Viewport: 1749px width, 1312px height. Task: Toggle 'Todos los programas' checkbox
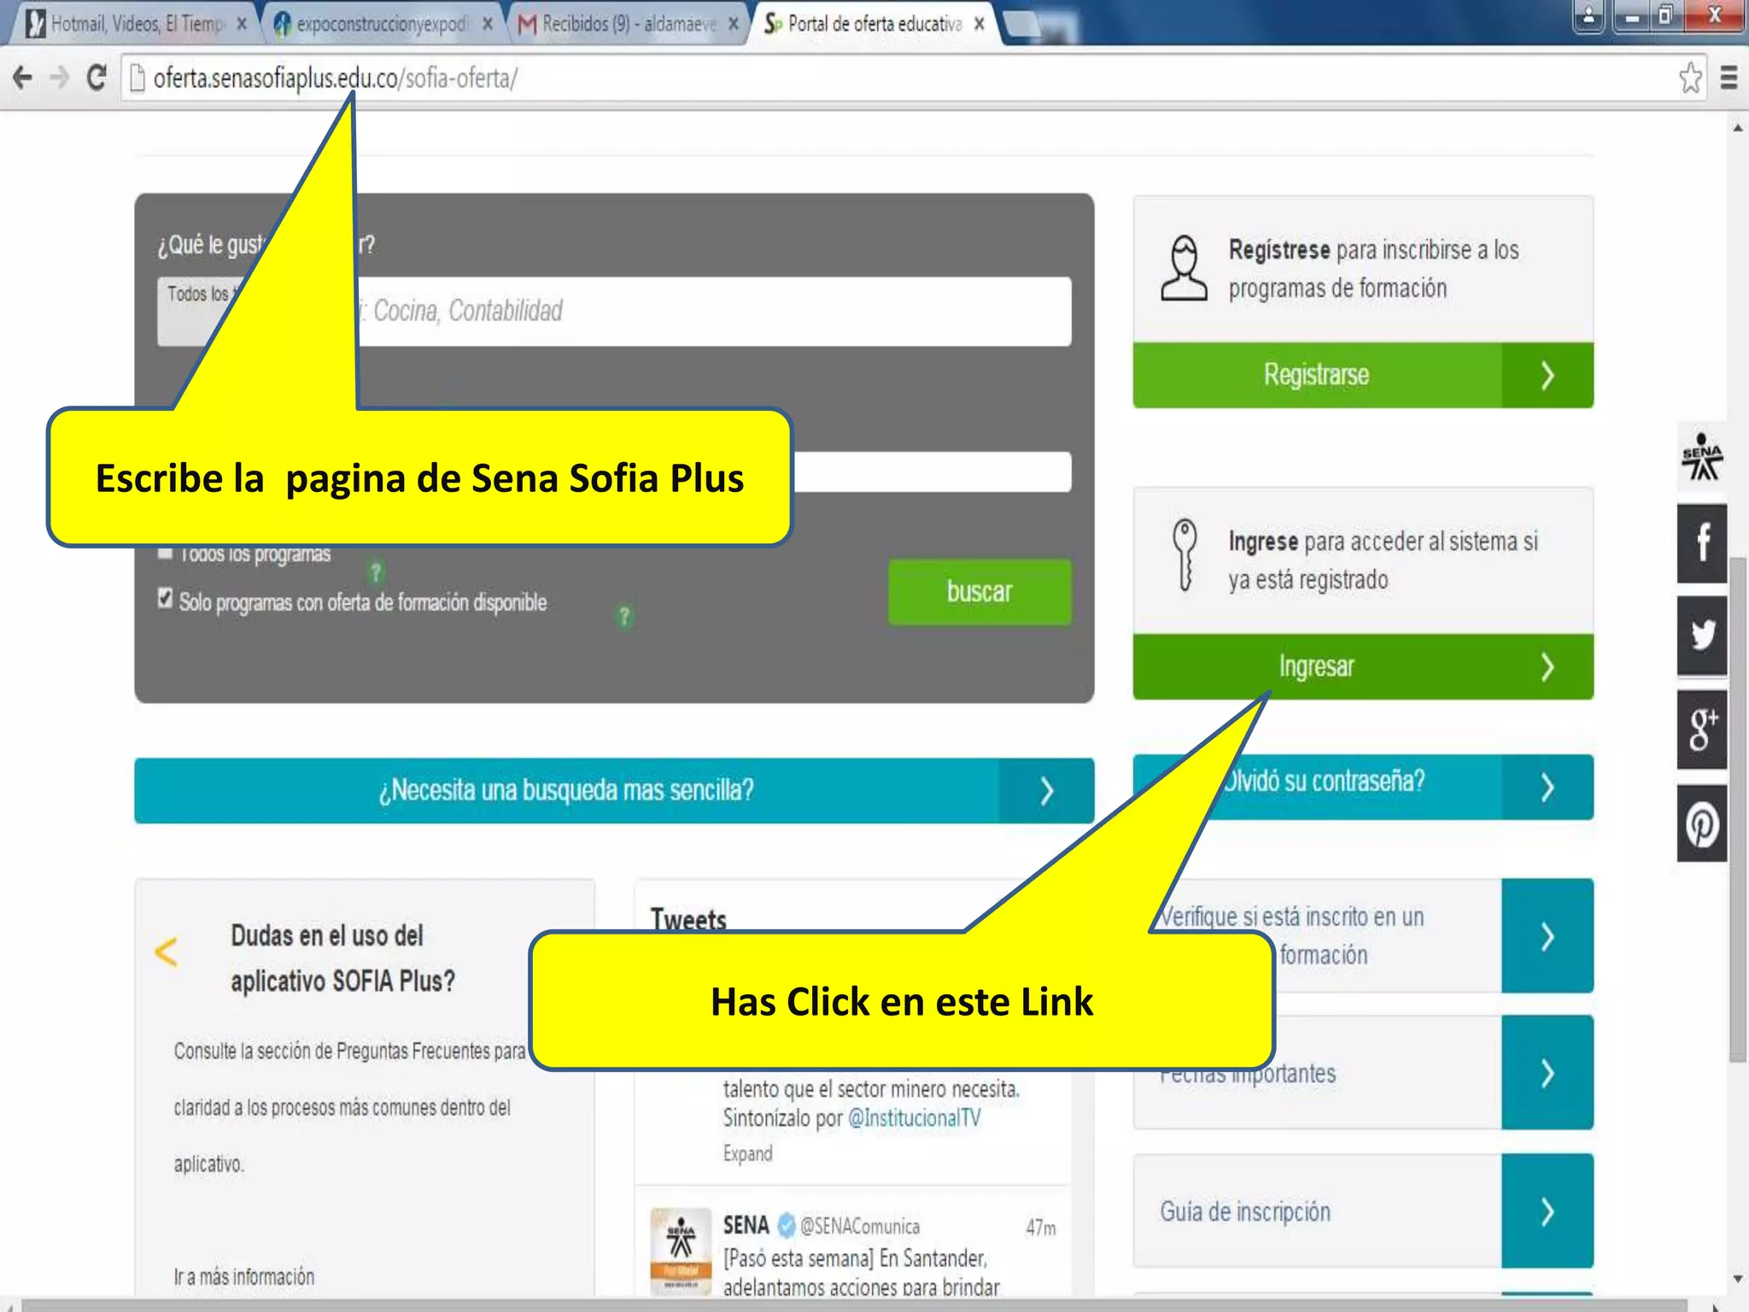pyautogui.click(x=166, y=553)
